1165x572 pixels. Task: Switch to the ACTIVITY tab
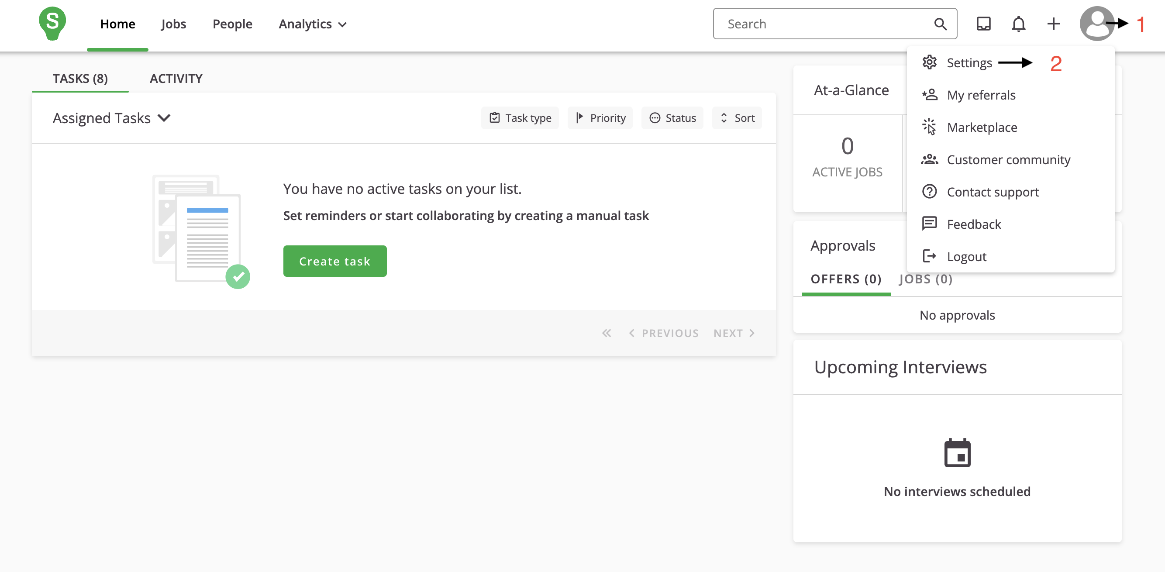click(176, 79)
